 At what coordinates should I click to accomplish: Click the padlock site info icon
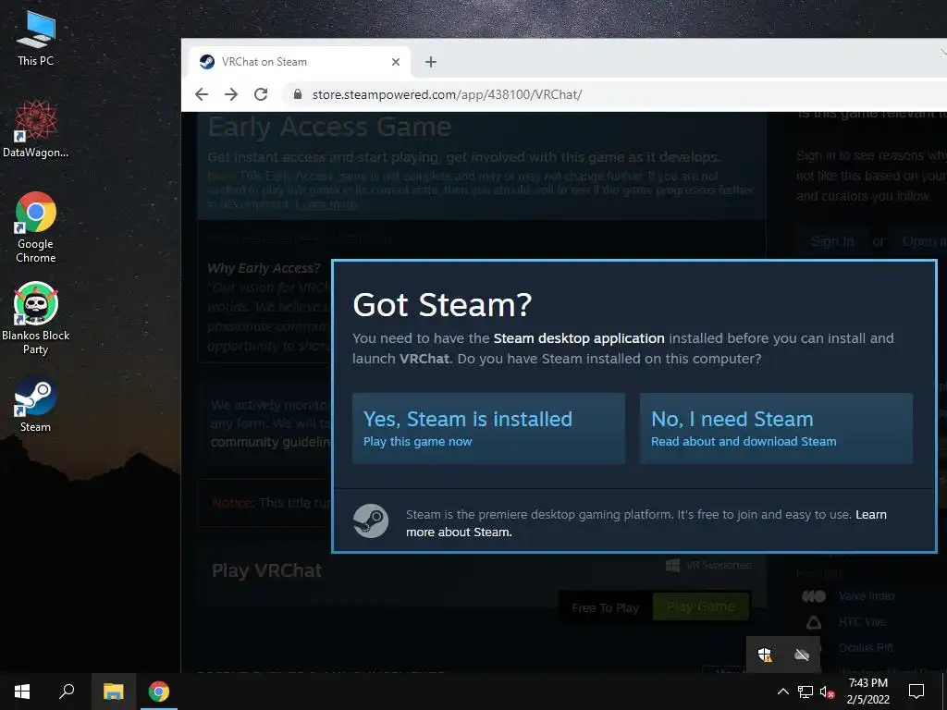pos(297,94)
